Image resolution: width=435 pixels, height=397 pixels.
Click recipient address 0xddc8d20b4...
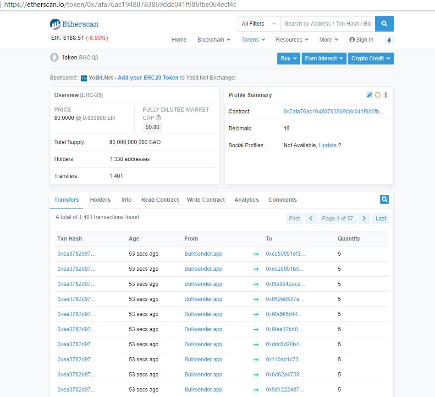(x=285, y=344)
